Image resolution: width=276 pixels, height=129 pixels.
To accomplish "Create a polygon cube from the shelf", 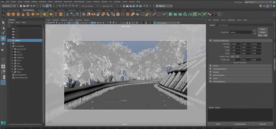I will point(13,15).
